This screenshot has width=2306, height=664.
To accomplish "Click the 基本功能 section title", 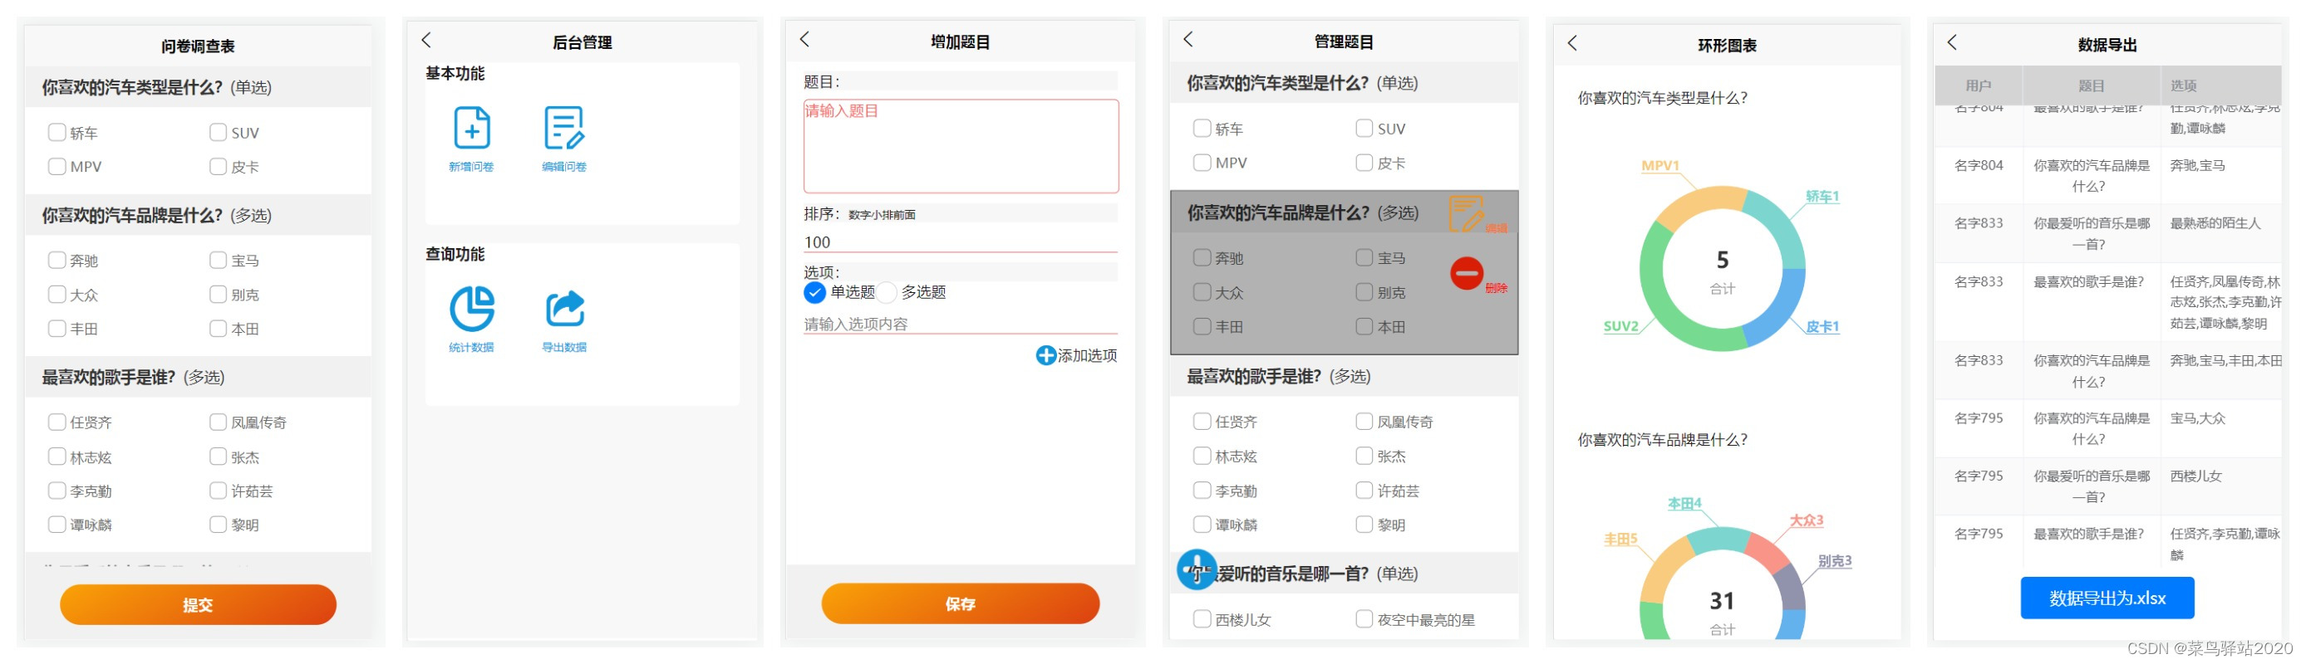I will click(x=455, y=73).
